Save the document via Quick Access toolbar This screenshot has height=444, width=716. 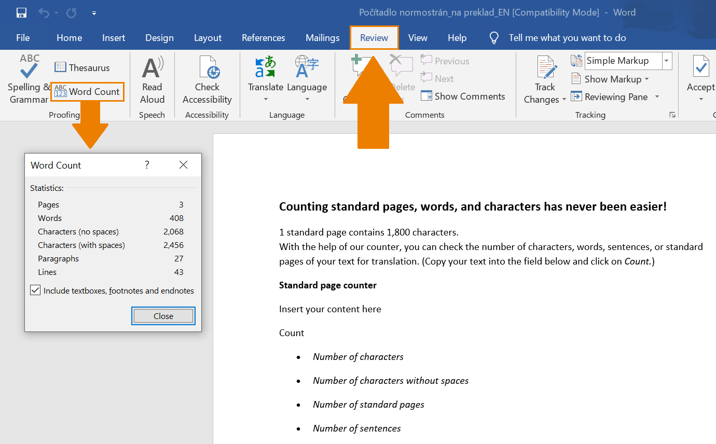[x=21, y=12]
